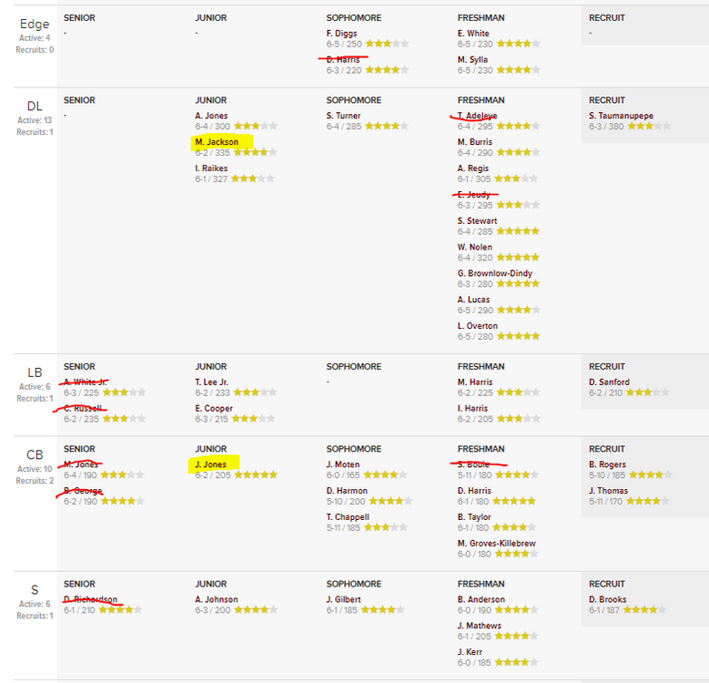Viewport: 709px width, 683px height.
Task: Open G. Brownlow-Dindy player page
Action: click(x=494, y=273)
